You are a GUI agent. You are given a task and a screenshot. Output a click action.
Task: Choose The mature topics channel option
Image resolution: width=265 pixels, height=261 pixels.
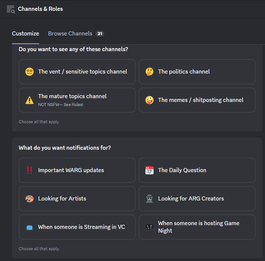(77, 100)
